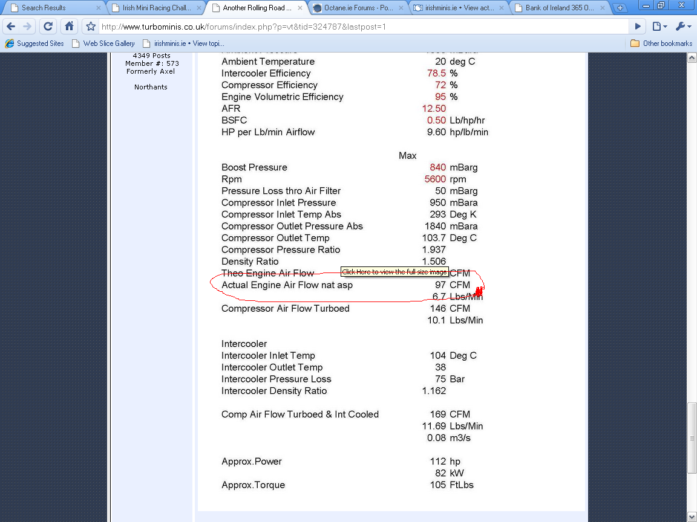
Task: Click '11.69' Lbs/Min value
Action: coord(434,426)
